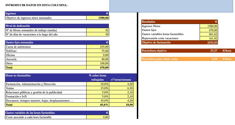
Task: Click the Ventas percentage cell 15,0%
Action: pyautogui.click(x=98, y=88)
